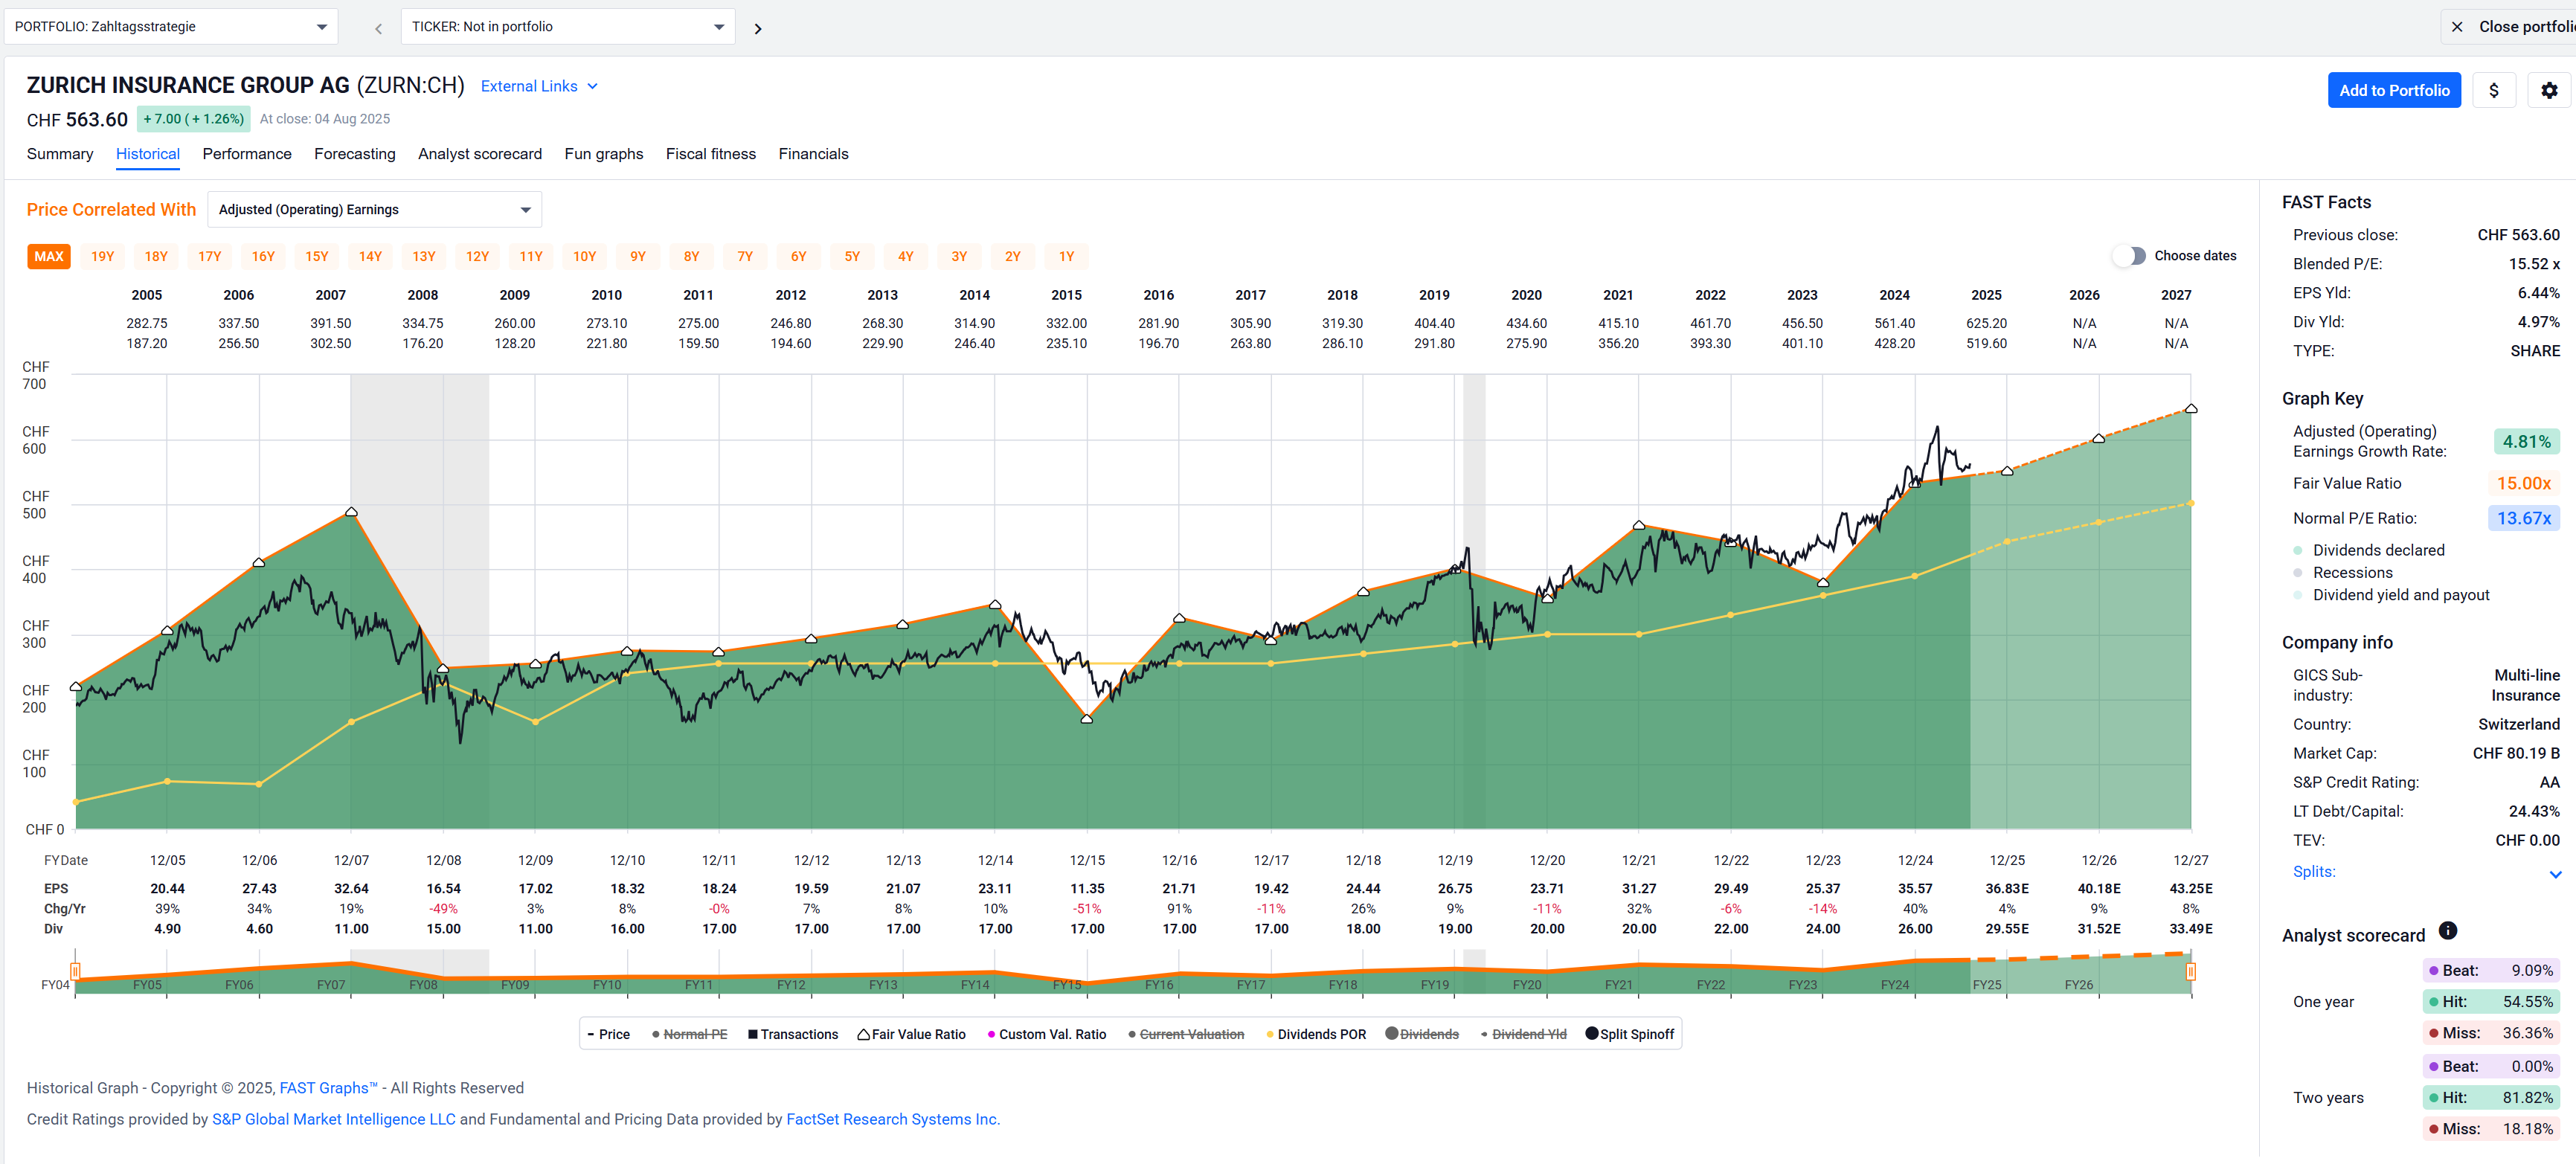Select the 12Y time range
This screenshot has height=1164, width=2576.
pyautogui.click(x=478, y=257)
